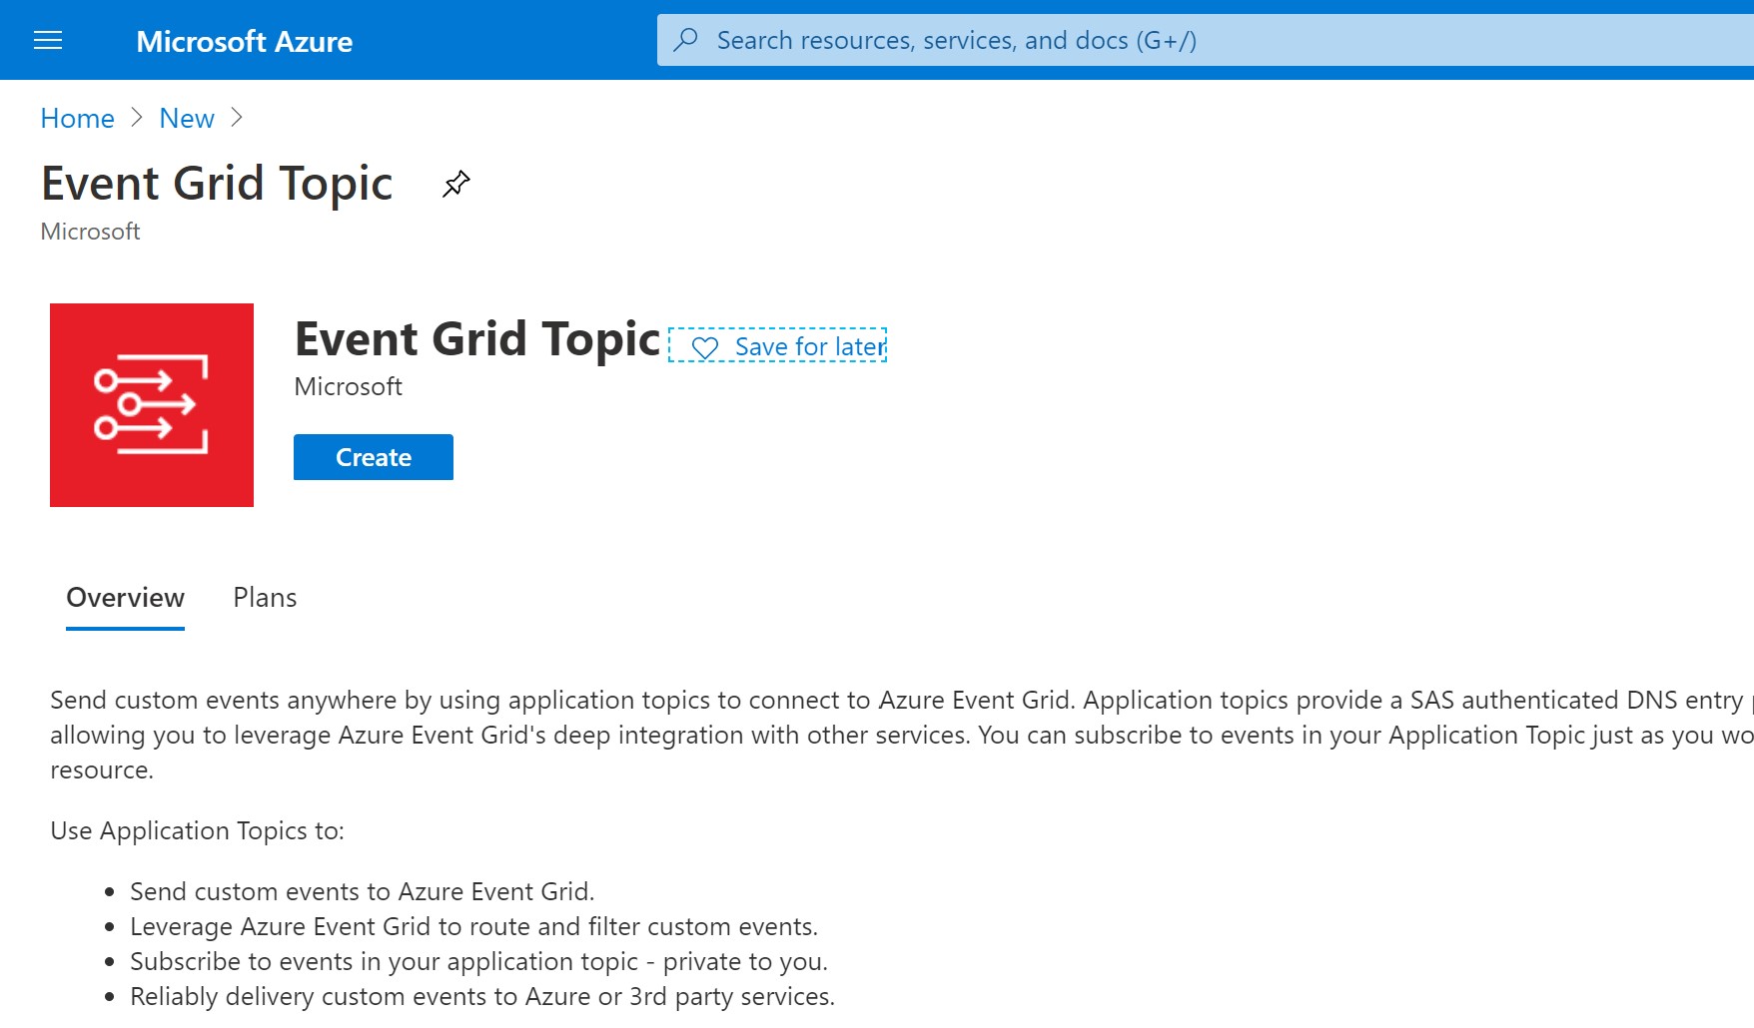This screenshot has height=1028, width=1754.
Task: Pin Event Grid Topic to dashboard
Action: (456, 184)
